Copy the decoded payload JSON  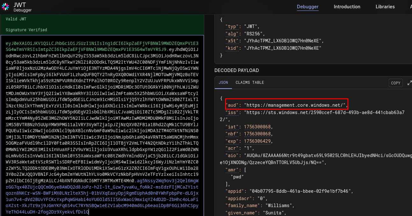[x=395, y=83]
